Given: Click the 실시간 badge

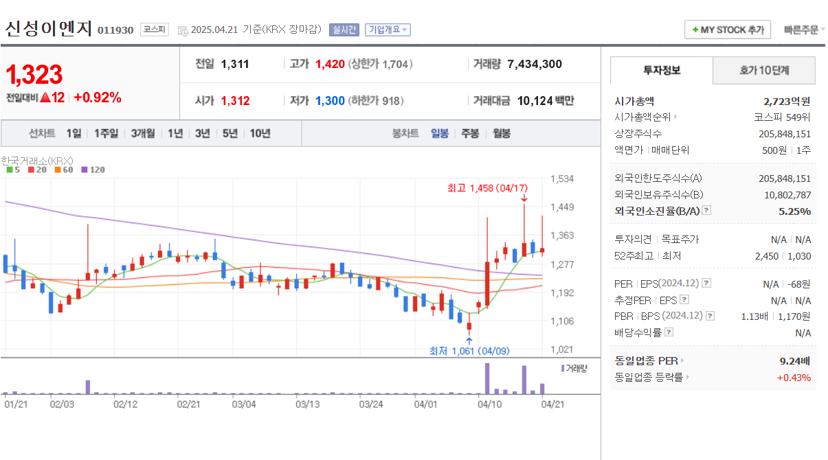Looking at the screenshot, I should (344, 30).
